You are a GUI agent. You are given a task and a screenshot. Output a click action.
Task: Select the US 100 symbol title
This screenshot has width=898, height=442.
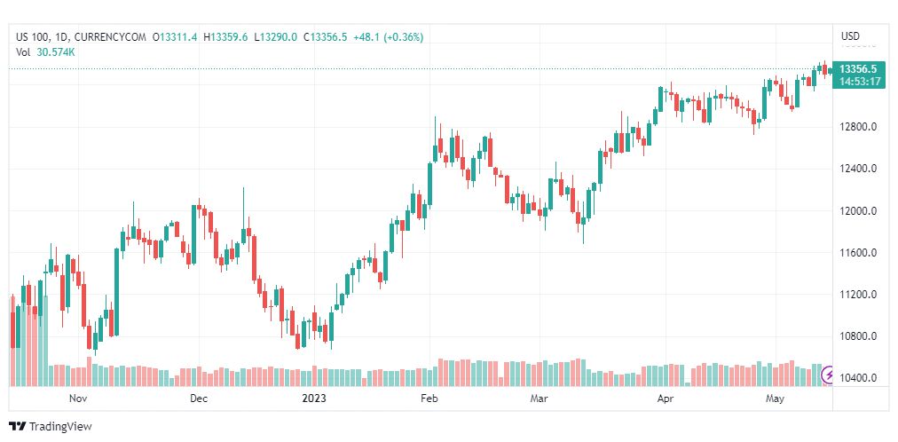coord(34,37)
